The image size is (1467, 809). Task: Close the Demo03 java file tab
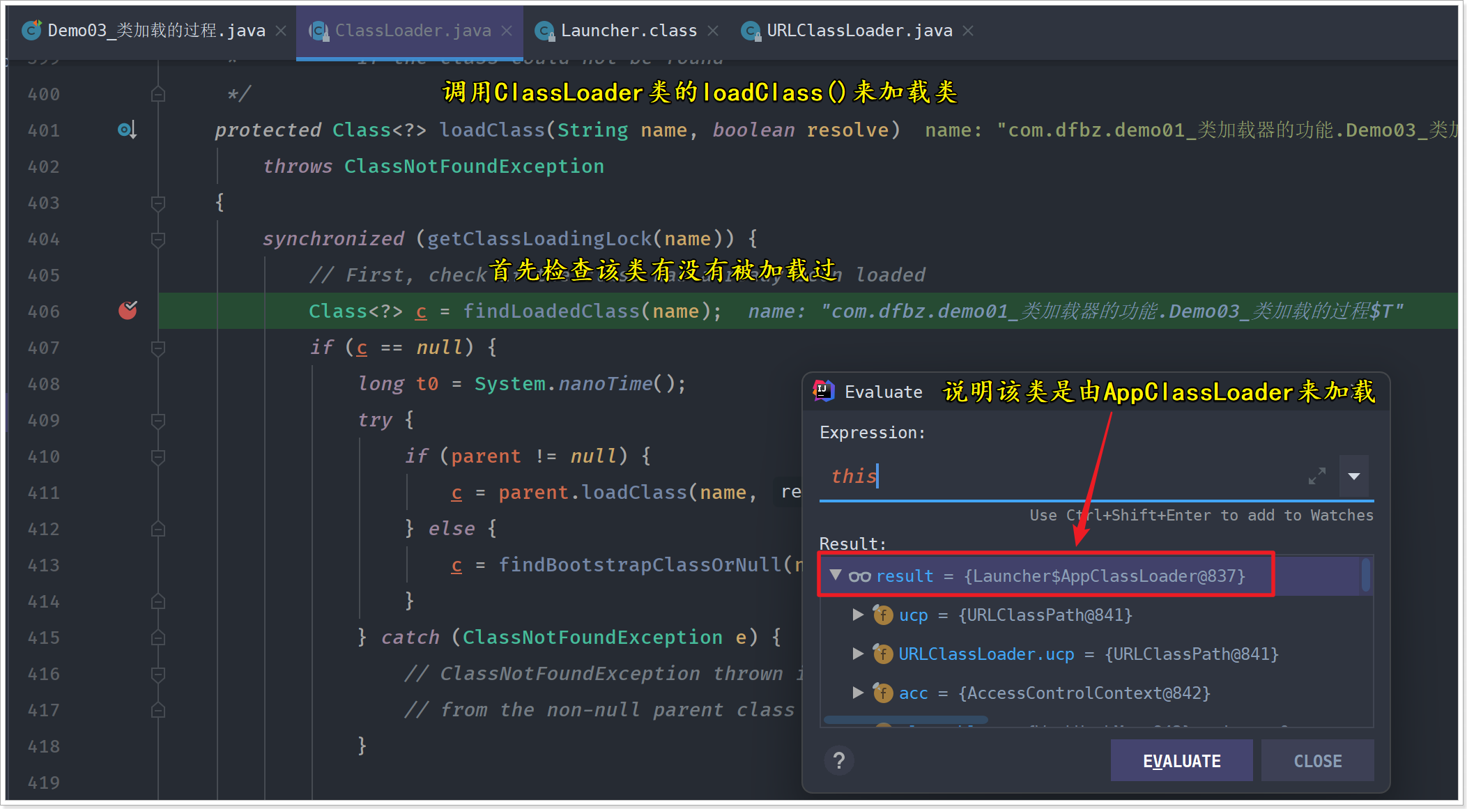pyautogui.click(x=280, y=31)
